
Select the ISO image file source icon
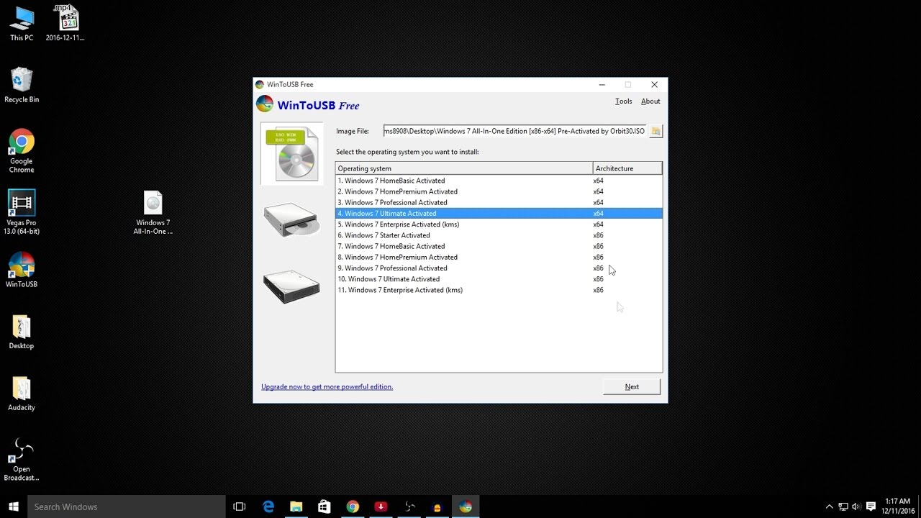[291, 154]
